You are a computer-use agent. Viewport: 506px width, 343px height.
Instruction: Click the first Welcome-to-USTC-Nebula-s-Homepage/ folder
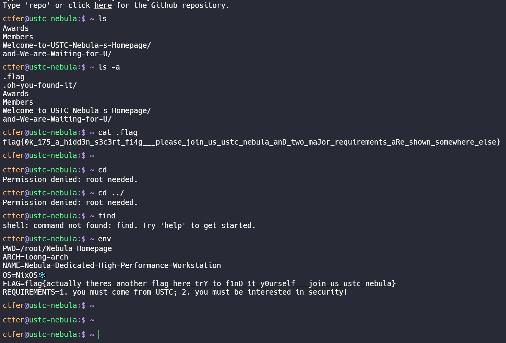(x=77, y=45)
